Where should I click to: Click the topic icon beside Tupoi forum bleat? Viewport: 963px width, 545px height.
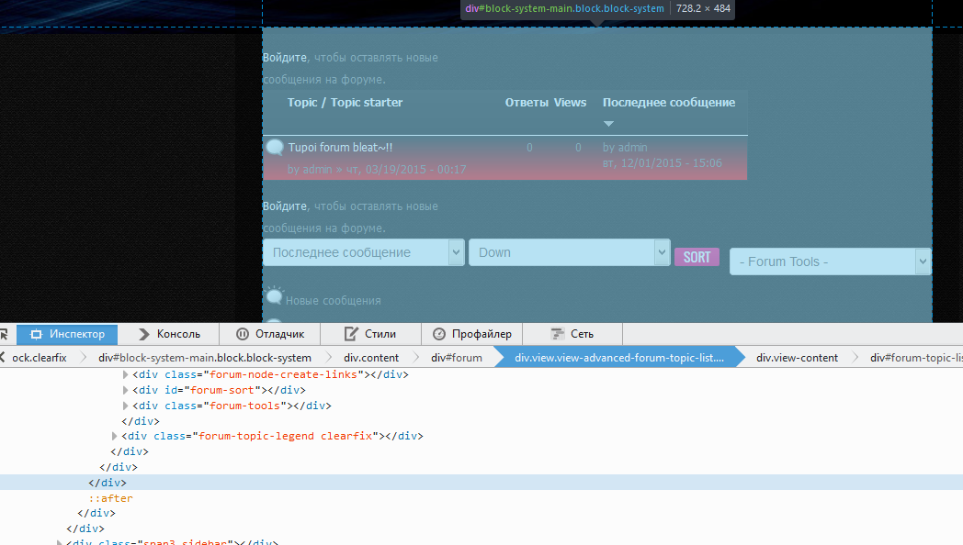275,147
